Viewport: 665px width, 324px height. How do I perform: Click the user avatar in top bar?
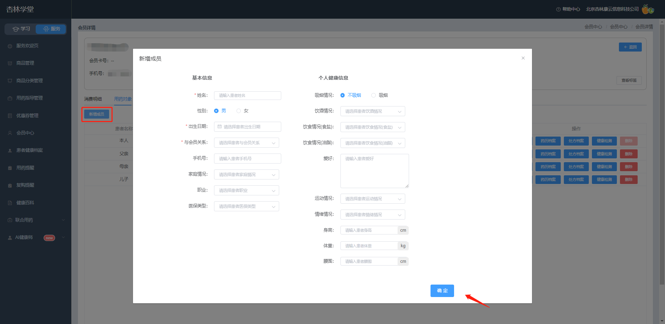point(648,9)
